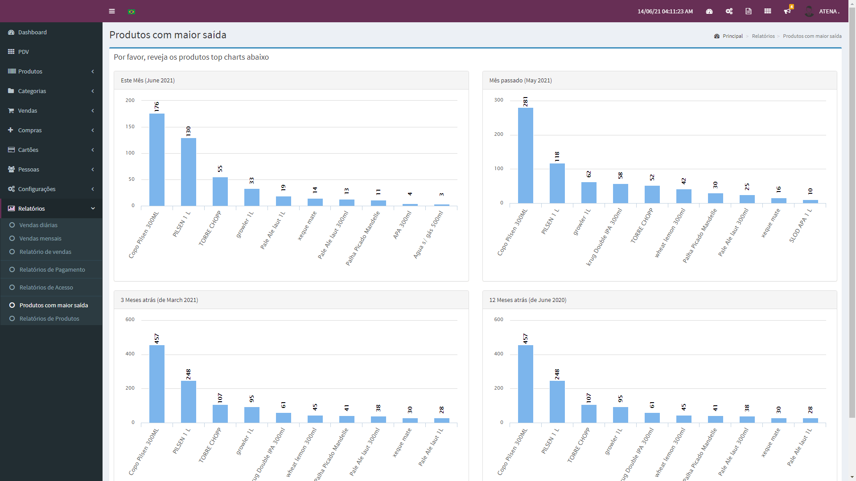Open the dashboard gauge icon in header
This screenshot has width=856, height=481.
[x=709, y=11]
